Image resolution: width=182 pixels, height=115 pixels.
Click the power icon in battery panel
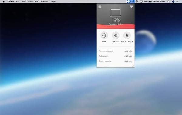click(x=131, y=6)
